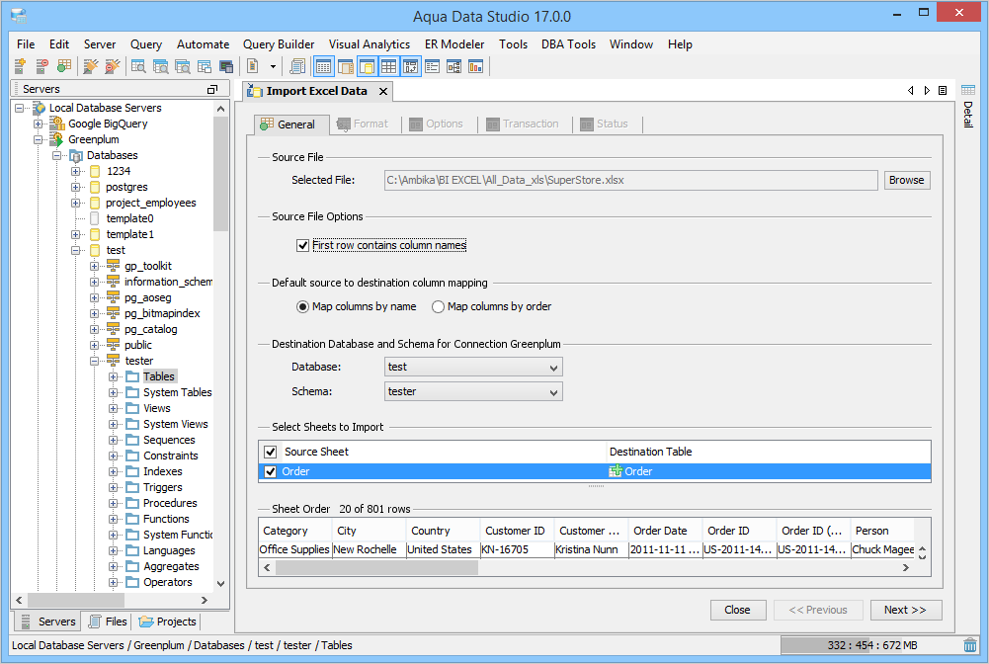Toggle First row contains column names
This screenshot has width=989, height=664.
click(x=302, y=245)
